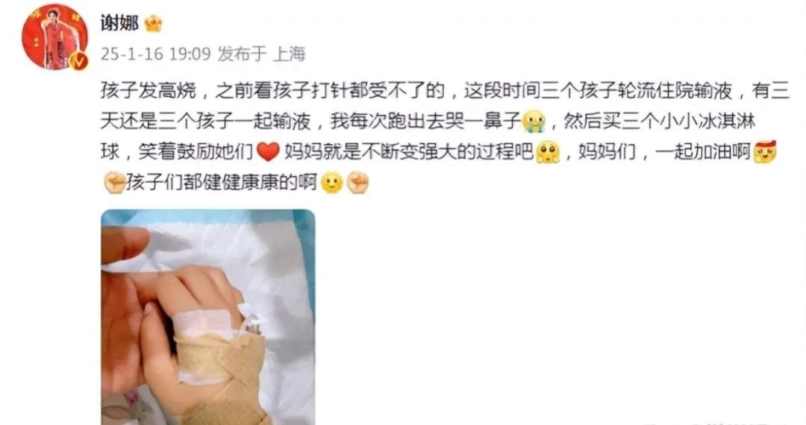Click the phrase 妈妈们，一起加油啊
The width and height of the screenshot is (806, 425).
pos(665,152)
